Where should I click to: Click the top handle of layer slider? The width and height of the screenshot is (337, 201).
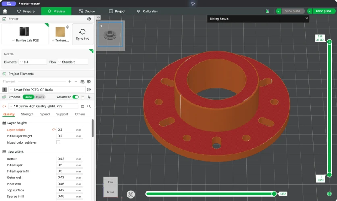pyautogui.click(x=329, y=42)
